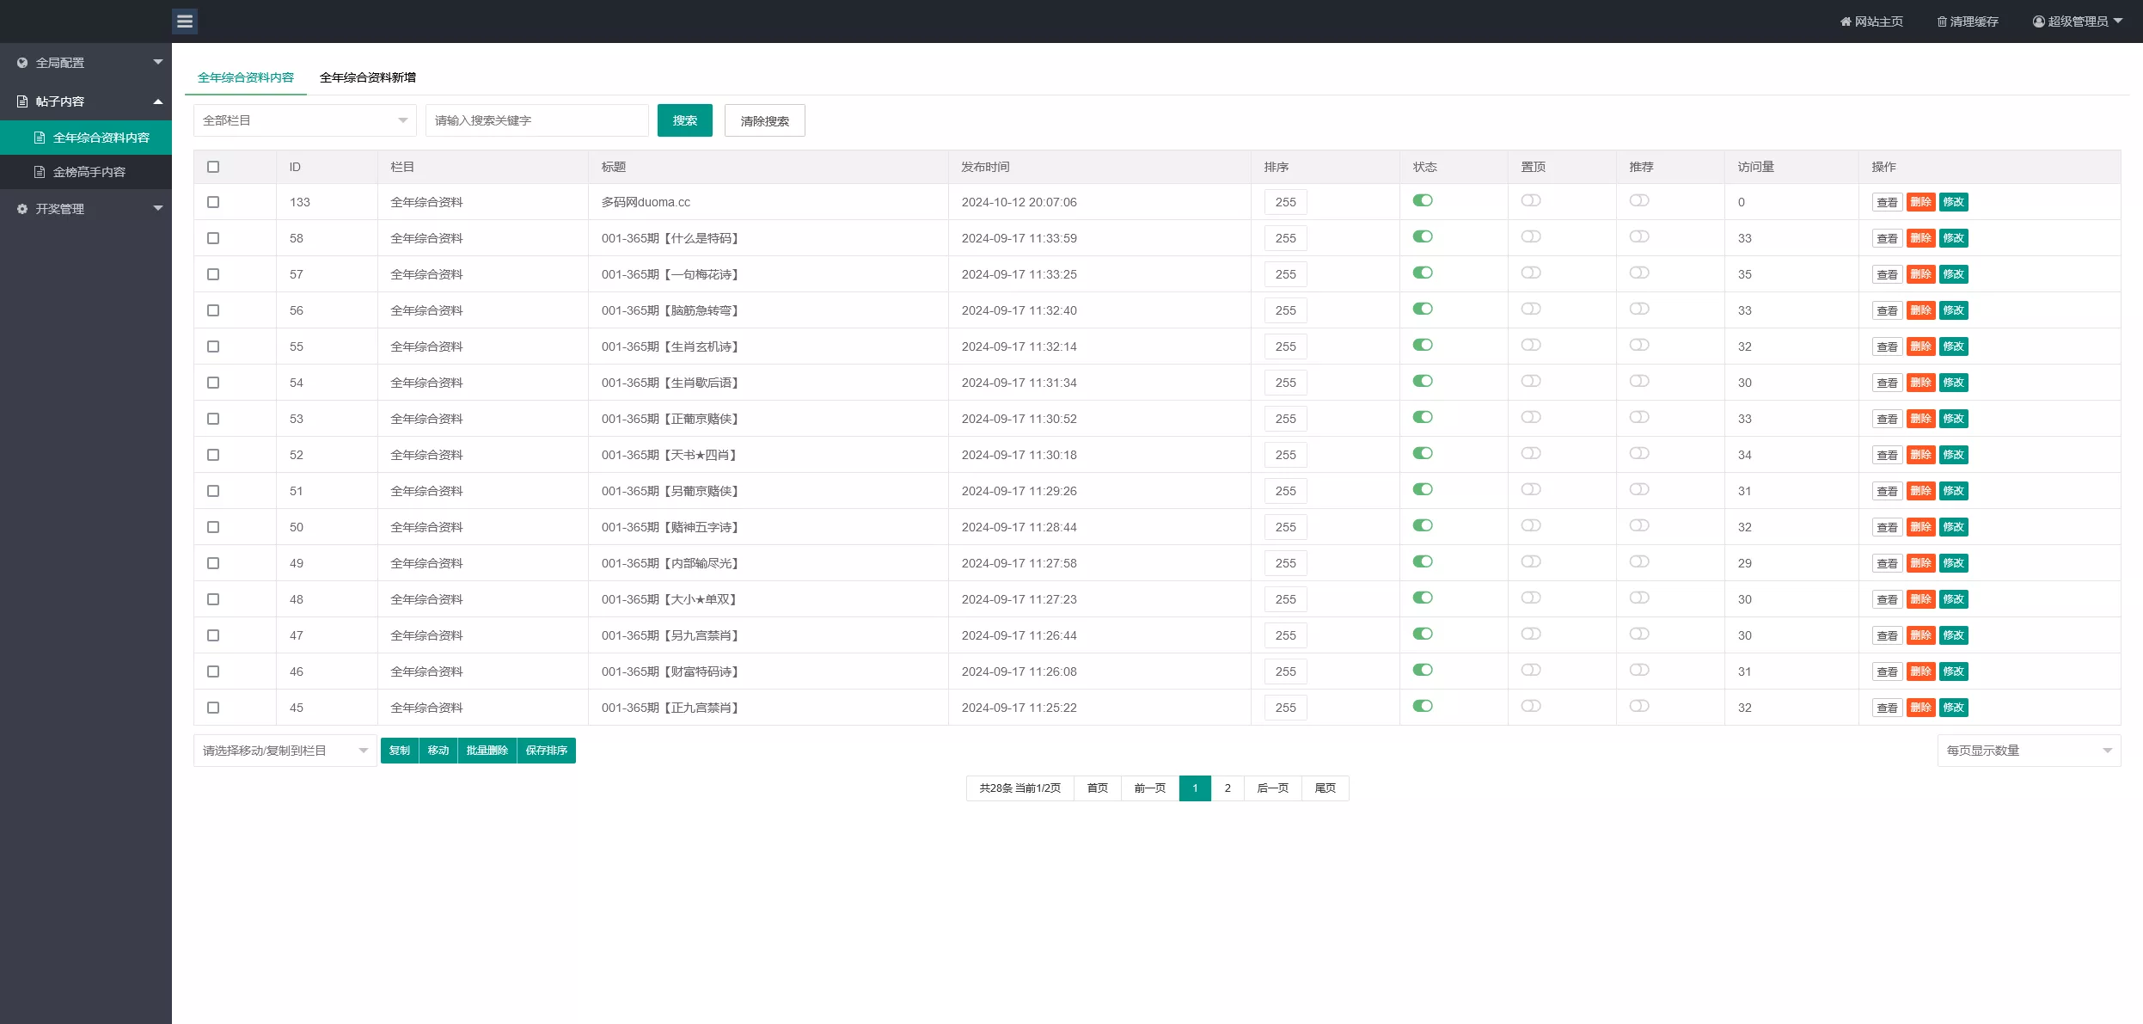Click the 超级管理员 user avatar icon

tap(2038, 21)
